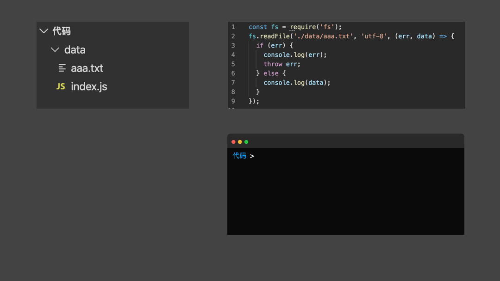The image size is (500, 281).
Task: Click the else keyword on line 6
Action: click(x=271, y=73)
